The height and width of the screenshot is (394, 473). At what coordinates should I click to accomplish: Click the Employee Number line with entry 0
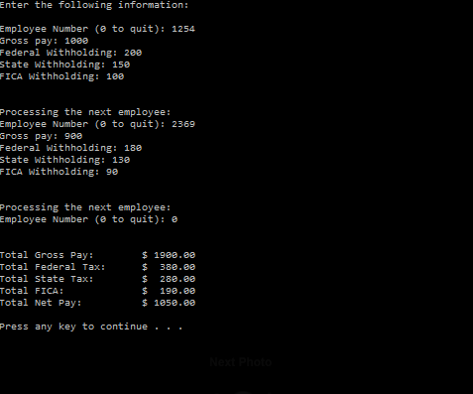coord(88,219)
